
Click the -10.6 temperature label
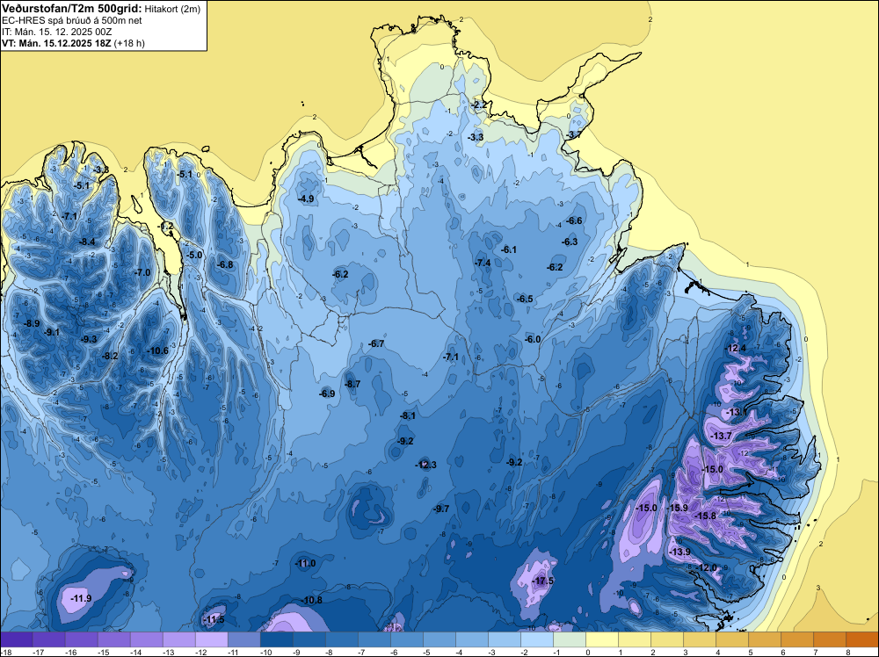157,350
